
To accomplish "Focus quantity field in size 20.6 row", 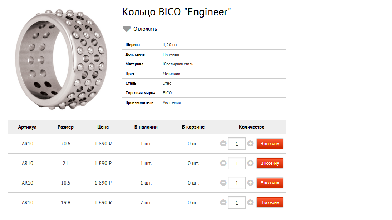I will 237,144.
